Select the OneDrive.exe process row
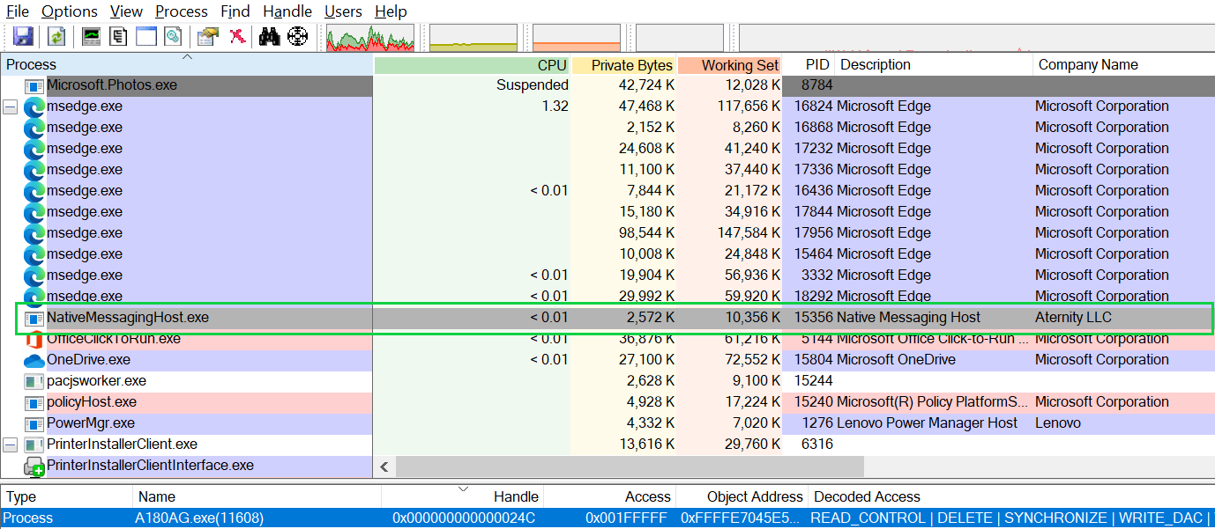 [x=607, y=360]
